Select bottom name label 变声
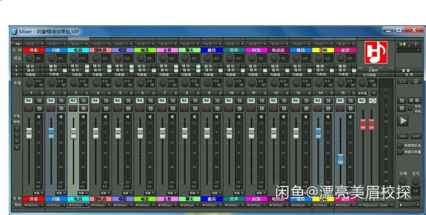 click(x=234, y=199)
